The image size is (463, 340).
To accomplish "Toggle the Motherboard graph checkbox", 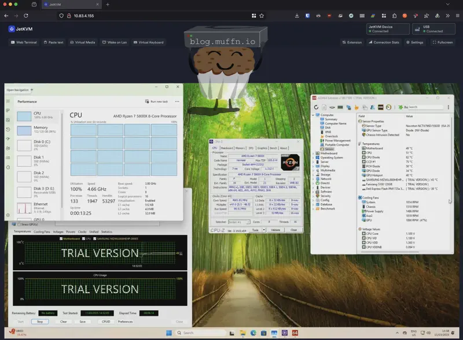I will [61, 238].
